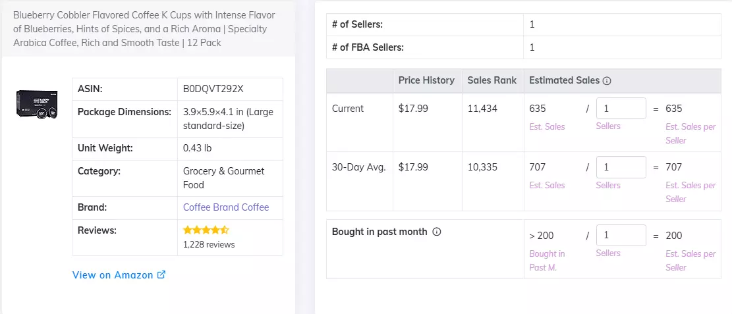Open the Coffee Brand Coffee brand link
Screen dimensions: 732x314
coord(226,207)
